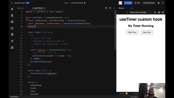This screenshot has height=98, width=174.
Task: Open deployment rocket icon in sidebar
Action: pos(12,41)
